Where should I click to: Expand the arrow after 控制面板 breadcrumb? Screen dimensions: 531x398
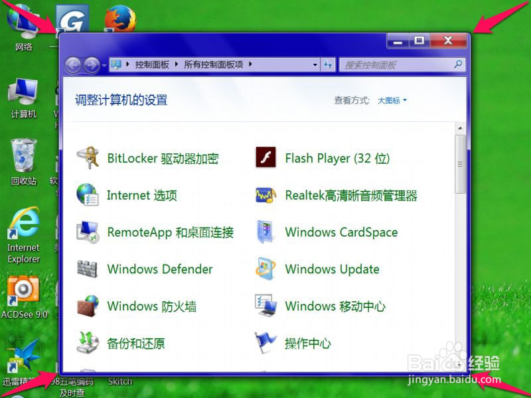(x=177, y=64)
